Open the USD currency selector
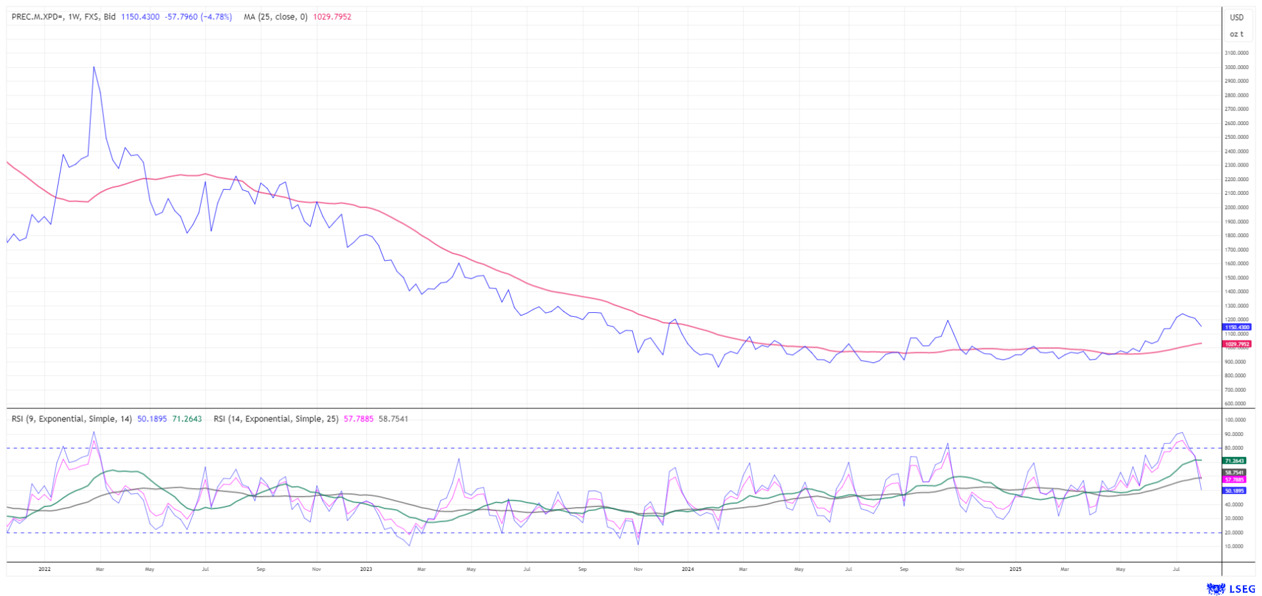The width and height of the screenshot is (1262, 596). [x=1237, y=18]
